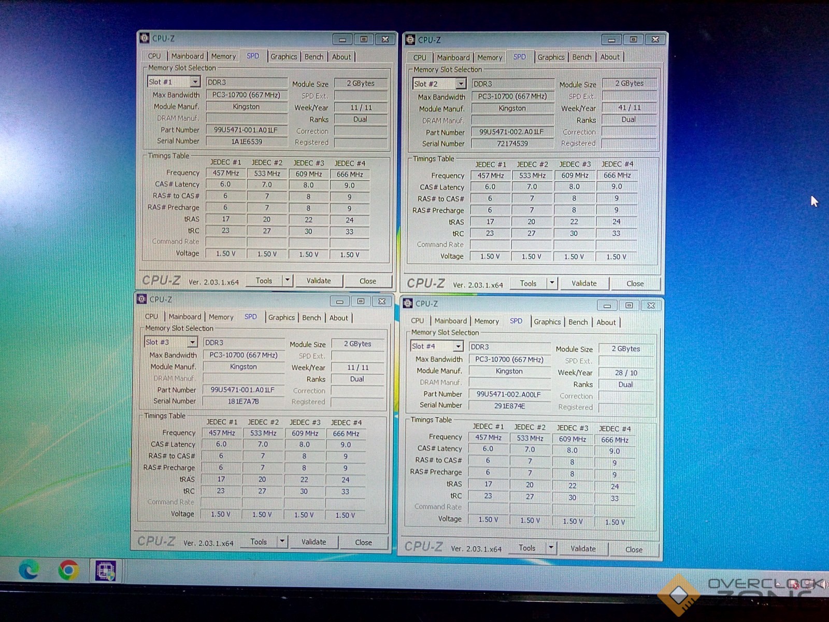The height and width of the screenshot is (622, 829).
Task: Click the CPU-Z title icon in Slot #4 window
Action: [x=408, y=303]
